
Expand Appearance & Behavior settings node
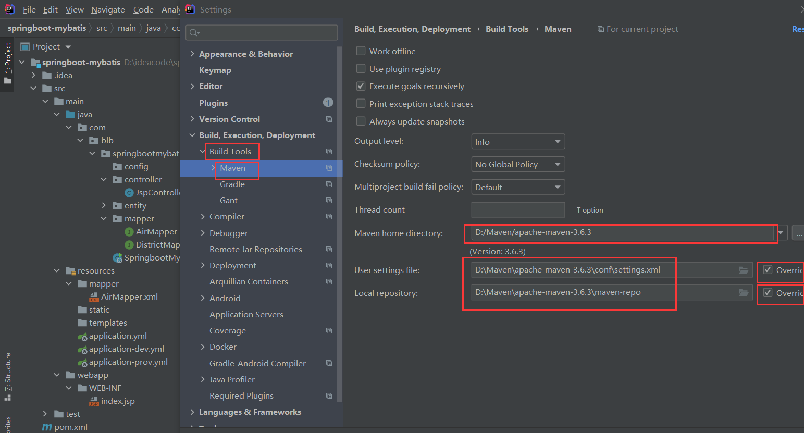click(x=192, y=54)
